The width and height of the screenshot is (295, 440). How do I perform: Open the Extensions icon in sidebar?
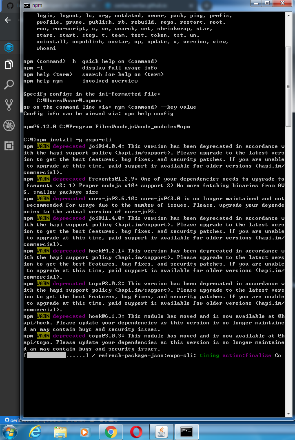click(x=9, y=145)
